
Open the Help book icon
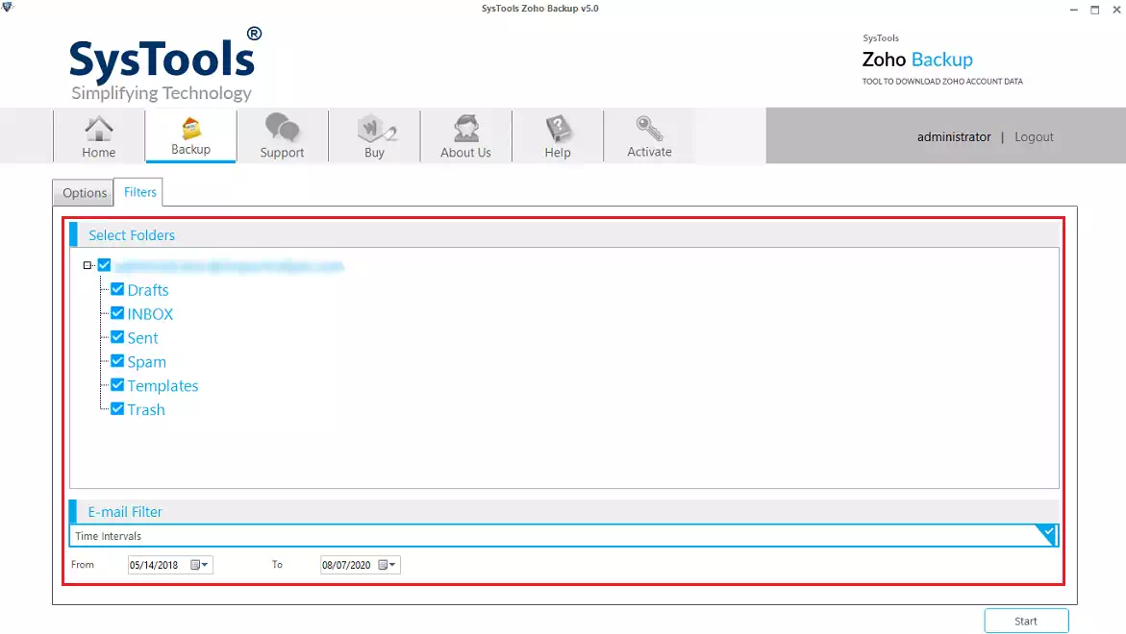click(558, 129)
